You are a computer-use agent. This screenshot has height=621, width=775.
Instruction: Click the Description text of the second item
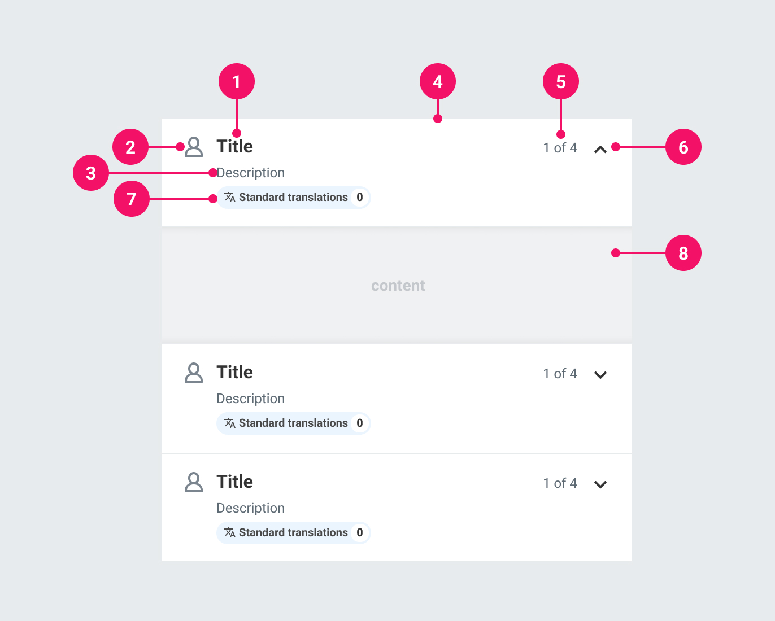tap(251, 399)
